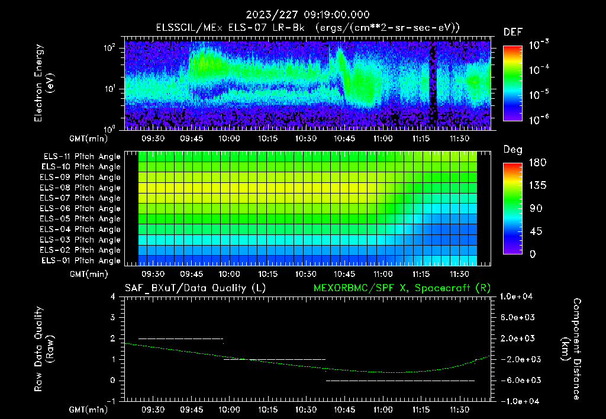Select the ELS-01 Pitch Angle row label
Image resolution: width=606 pixels, height=419 pixels.
pyautogui.click(x=81, y=260)
